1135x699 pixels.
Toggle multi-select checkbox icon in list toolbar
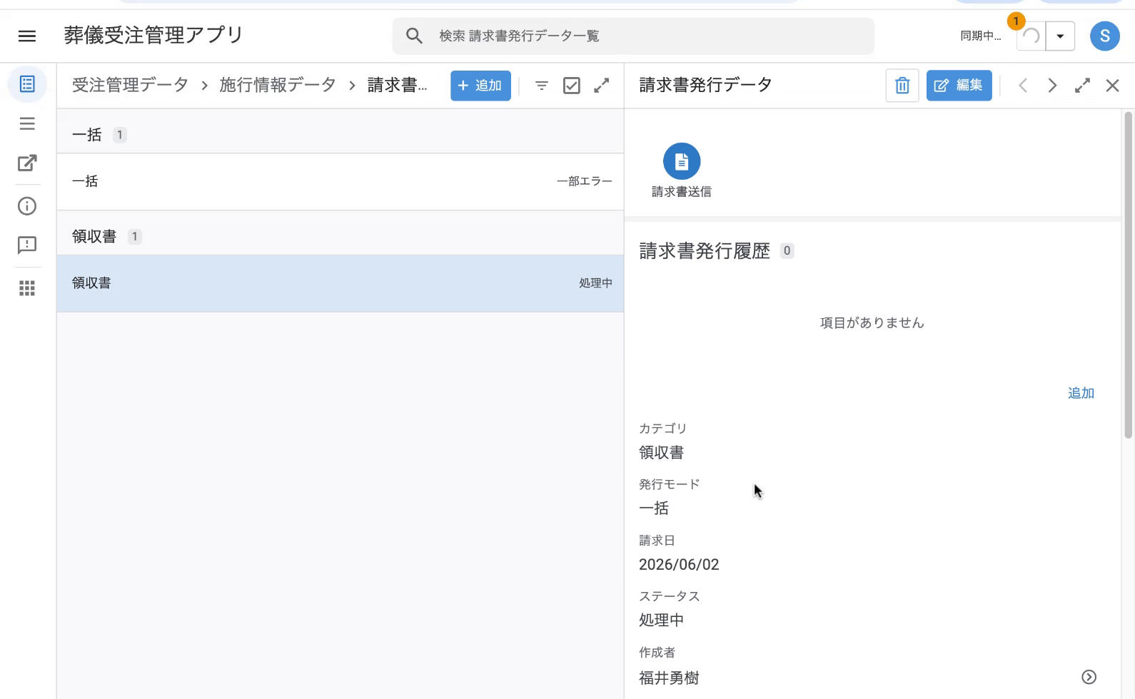(572, 86)
